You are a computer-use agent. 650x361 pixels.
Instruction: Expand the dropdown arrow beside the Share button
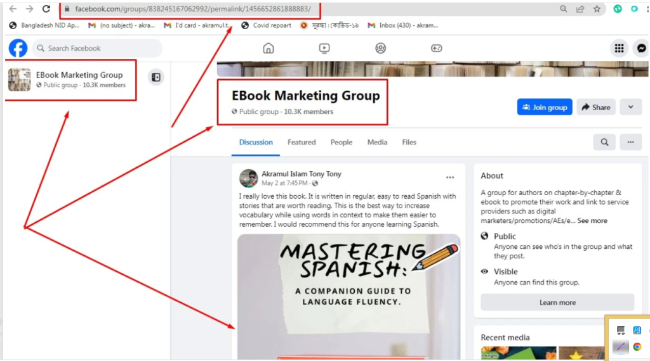pos(630,107)
